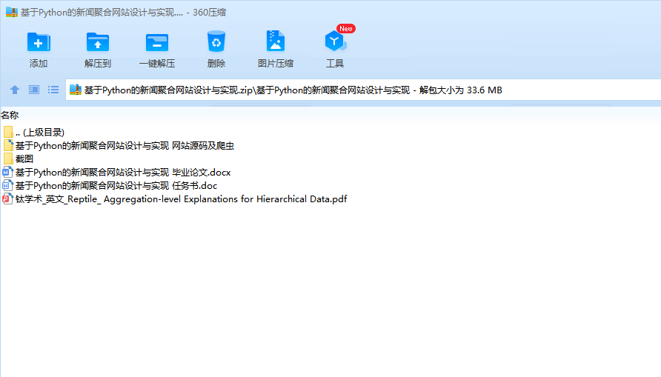The width and height of the screenshot is (661, 377).
Task: Select the 网站源码及爬虫 folder
Action: (x=119, y=146)
